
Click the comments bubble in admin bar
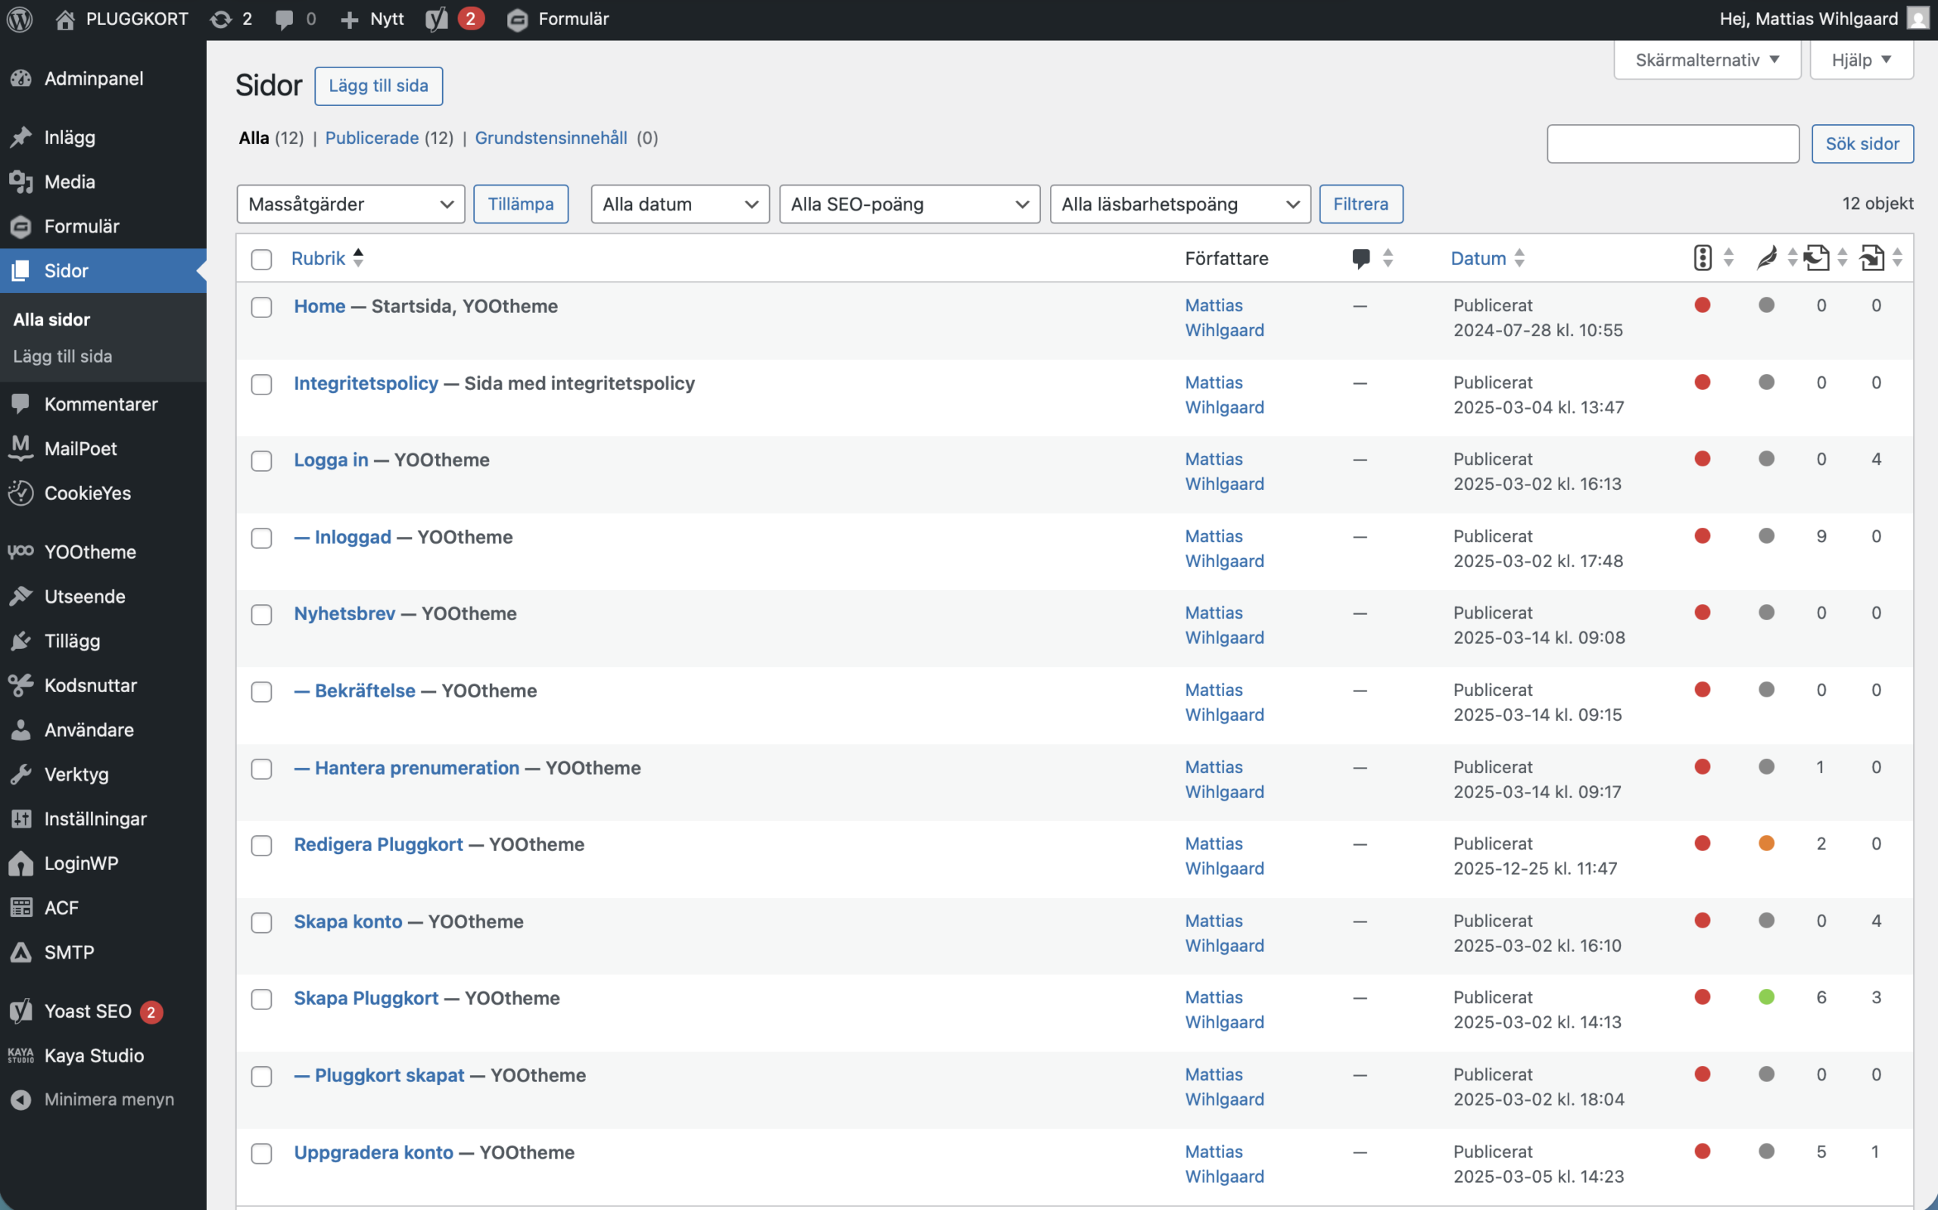click(x=284, y=18)
